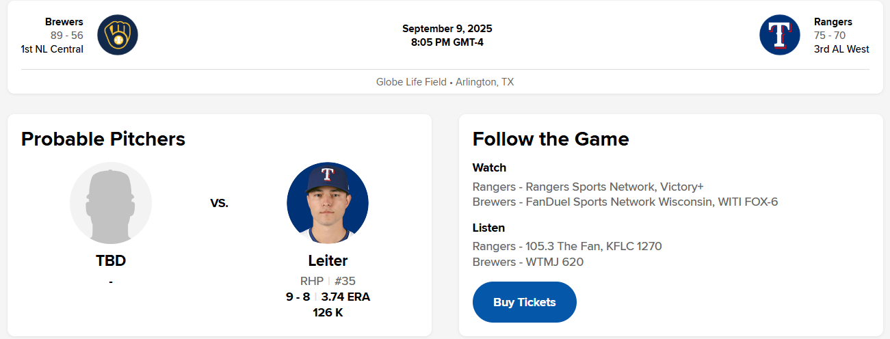Image resolution: width=890 pixels, height=339 pixels.
Task: Click the Rangers team logo
Action: pos(779,35)
